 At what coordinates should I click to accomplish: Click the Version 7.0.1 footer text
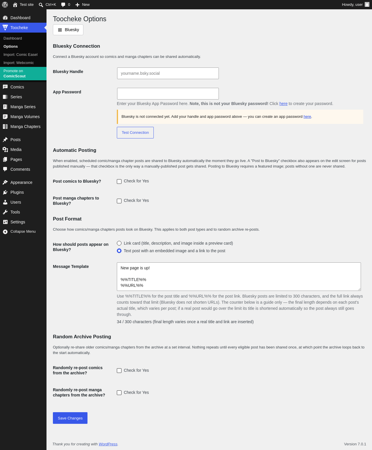pyautogui.click(x=355, y=444)
